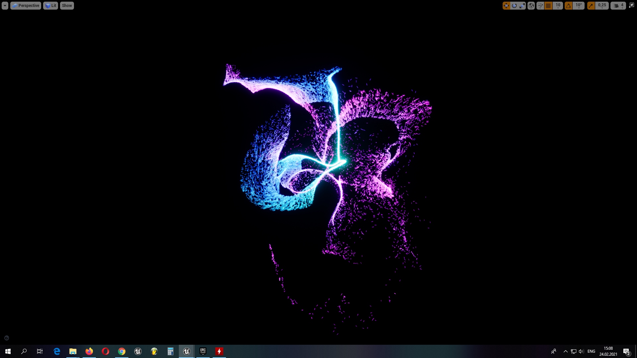The width and height of the screenshot is (637, 358).
Task: Open the scale snap 0,25 dropdown
Action: click(x=602, y=6)
